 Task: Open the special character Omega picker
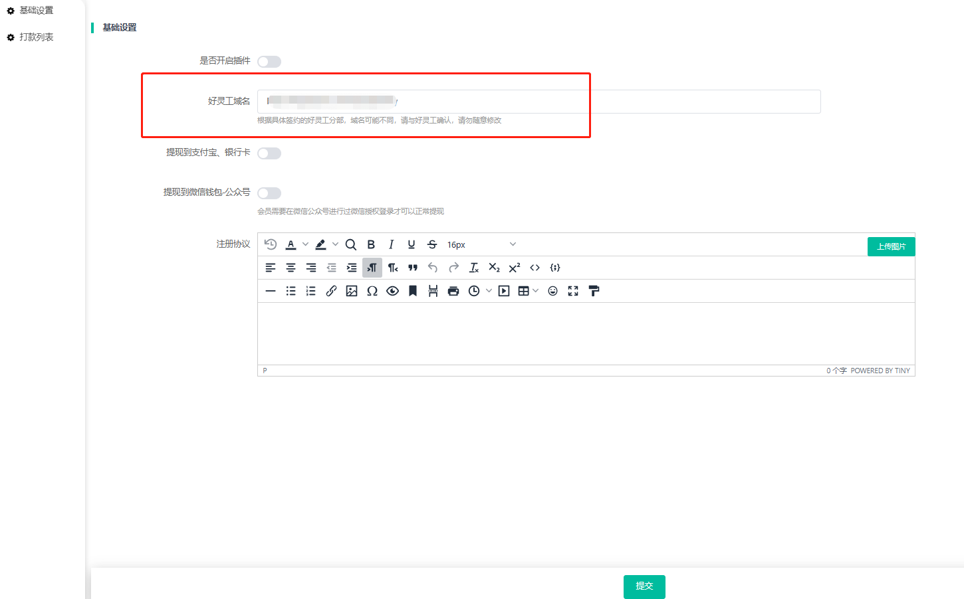coord(372,291)
